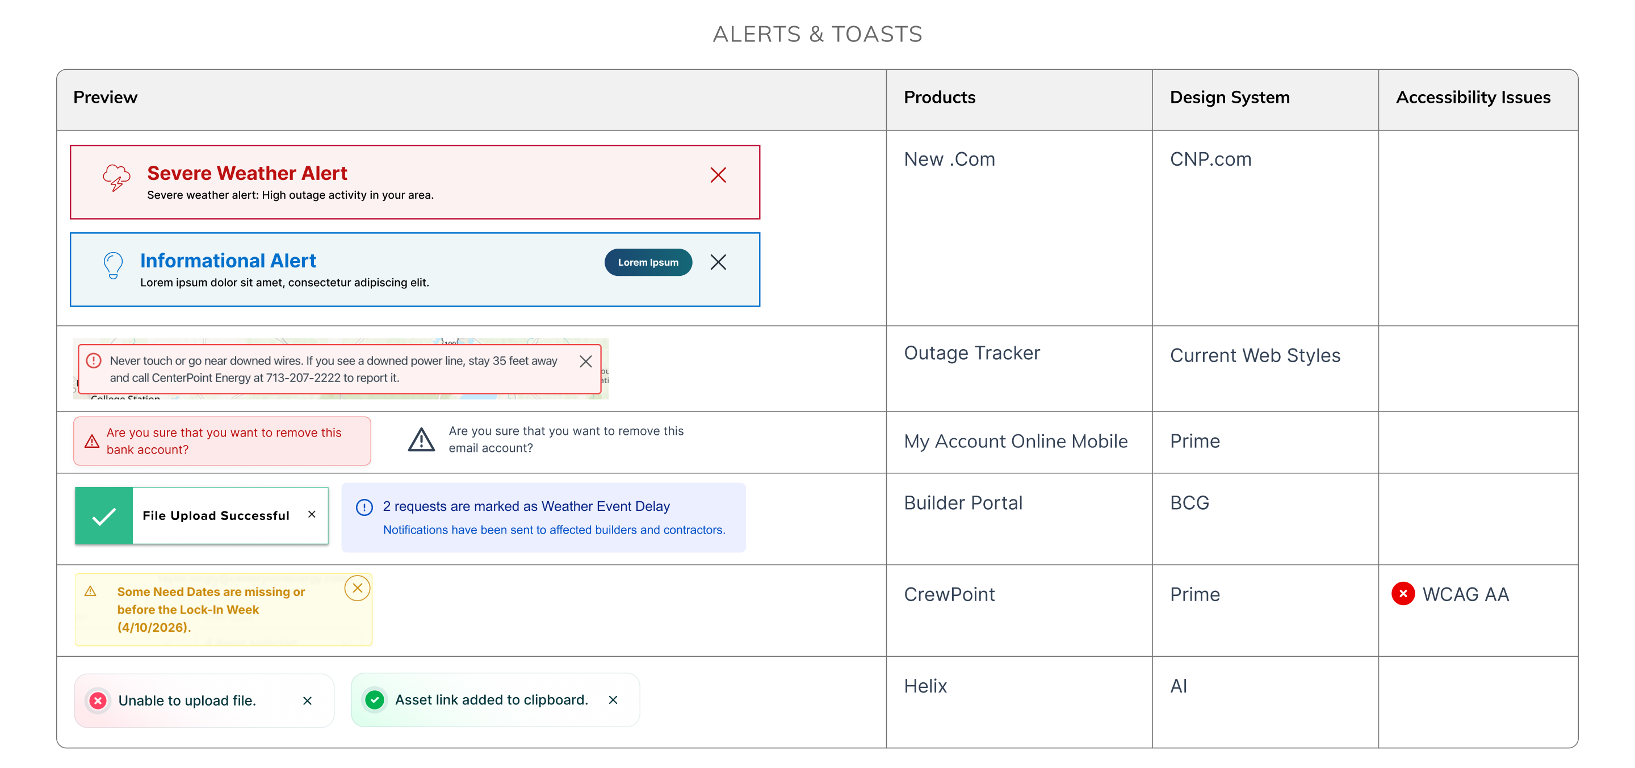This screenshot has width=1635, height=768.
Task: Close the Unable to upload file toast
Action: (307, 700)
